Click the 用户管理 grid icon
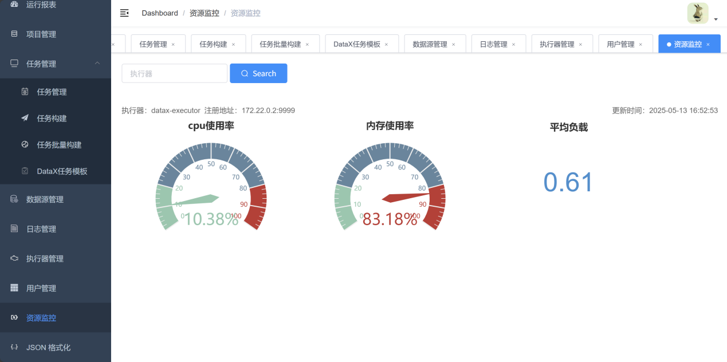This screenshot has height=362, width=727. (x=14, y=288)
